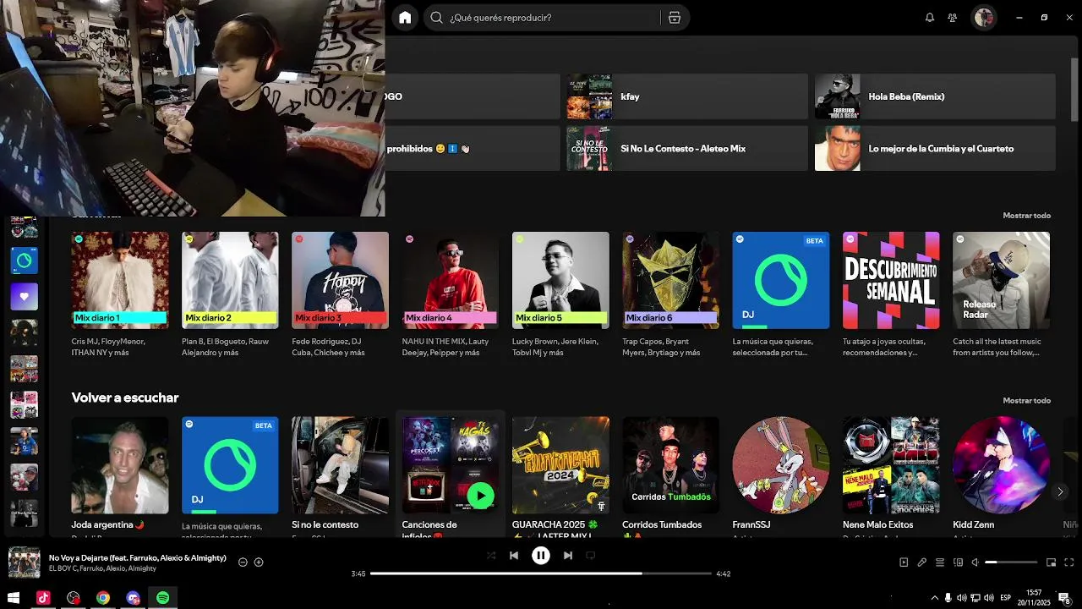This screenshot has height=609, width=1082.
Task: Open the Windows notification center
Action: (1064, 598)
